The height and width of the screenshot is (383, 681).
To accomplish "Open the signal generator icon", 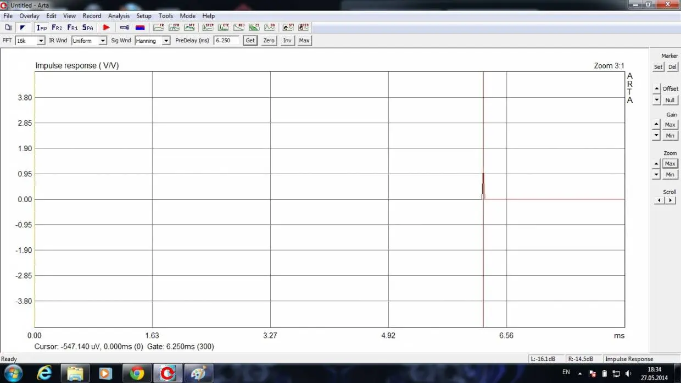I will 125,27.
